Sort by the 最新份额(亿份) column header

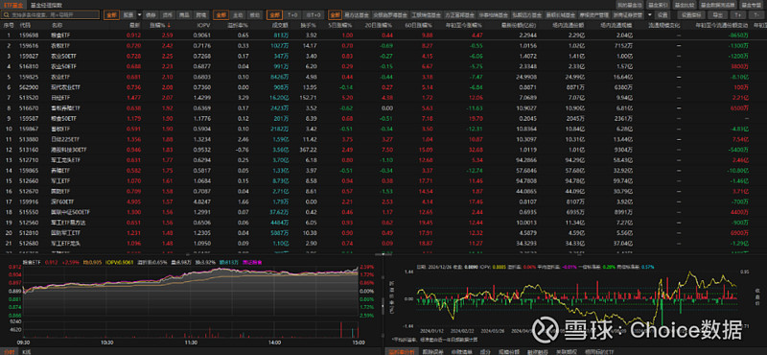[519, 25]
